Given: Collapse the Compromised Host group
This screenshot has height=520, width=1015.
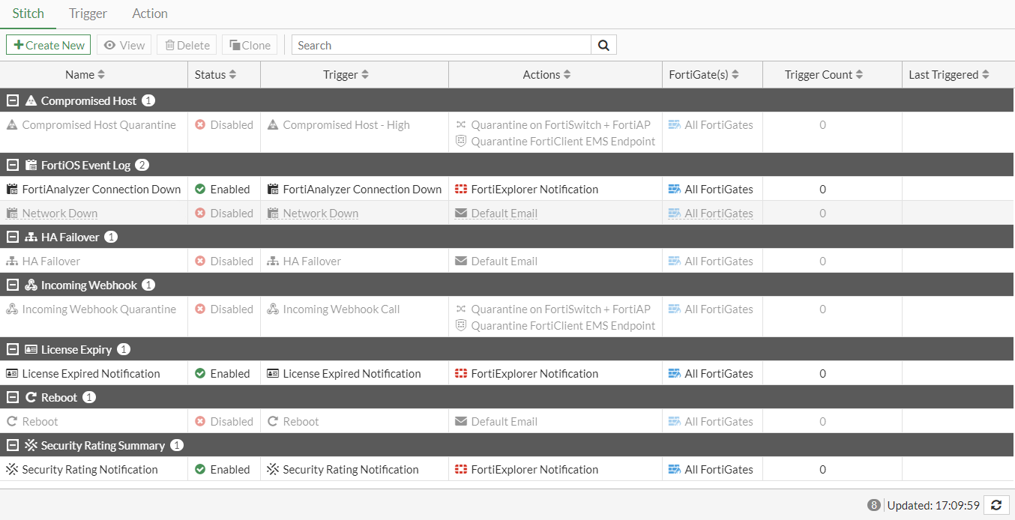Looking at the screenshot, I should coord(13,100).
